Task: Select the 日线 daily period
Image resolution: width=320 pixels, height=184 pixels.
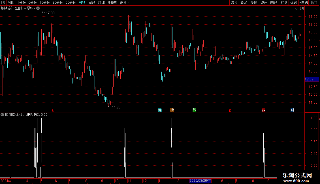Action: click(82, 3)
